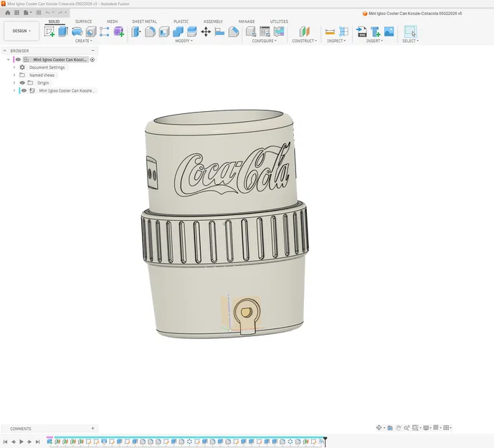Viewport: 494px width, 448px height.
Task: Open the apps grid icon
Action: click(16, 13)
